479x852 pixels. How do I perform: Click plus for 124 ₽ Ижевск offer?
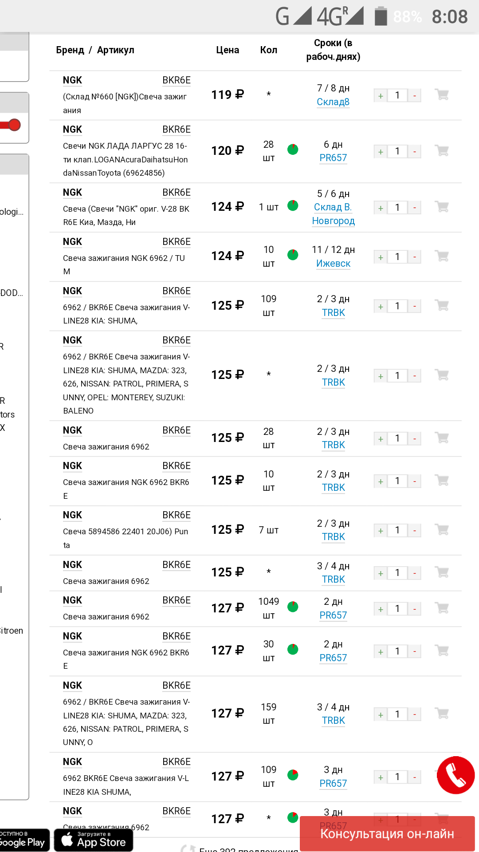pos(381,257)
